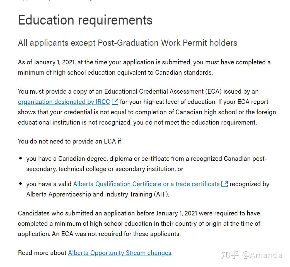Click external-link icon beside the IRCC organization link

point(115,102)
